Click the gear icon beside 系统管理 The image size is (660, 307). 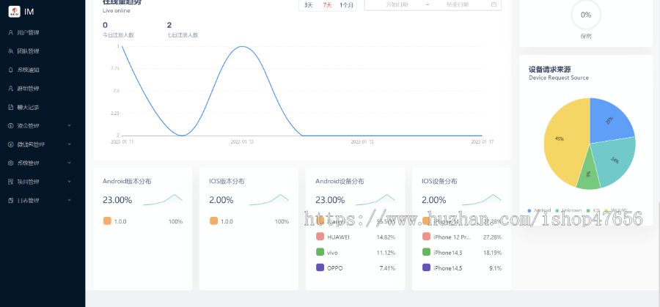11,163
